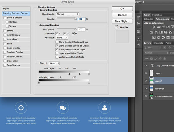Toggle the Preview checkbox

pyautogui.click(x=116, y=27)
